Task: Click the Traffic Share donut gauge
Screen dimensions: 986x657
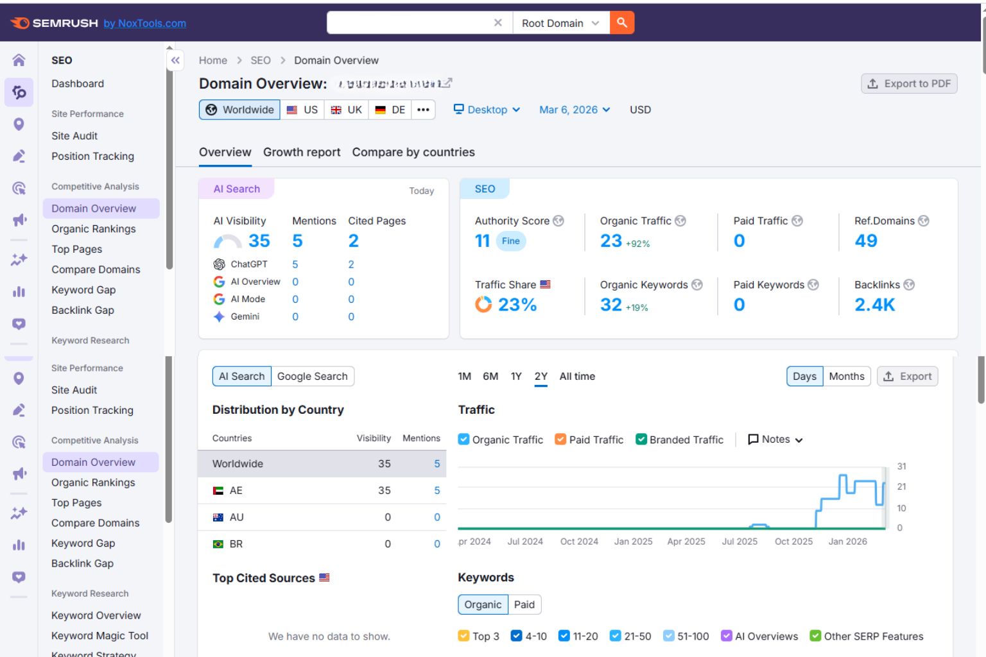Action: (483, 304)
